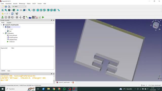This screenshot has height=91, width=162.
Task: Select InitialiseFields in the tree
Action: click(x=13, y=40)
